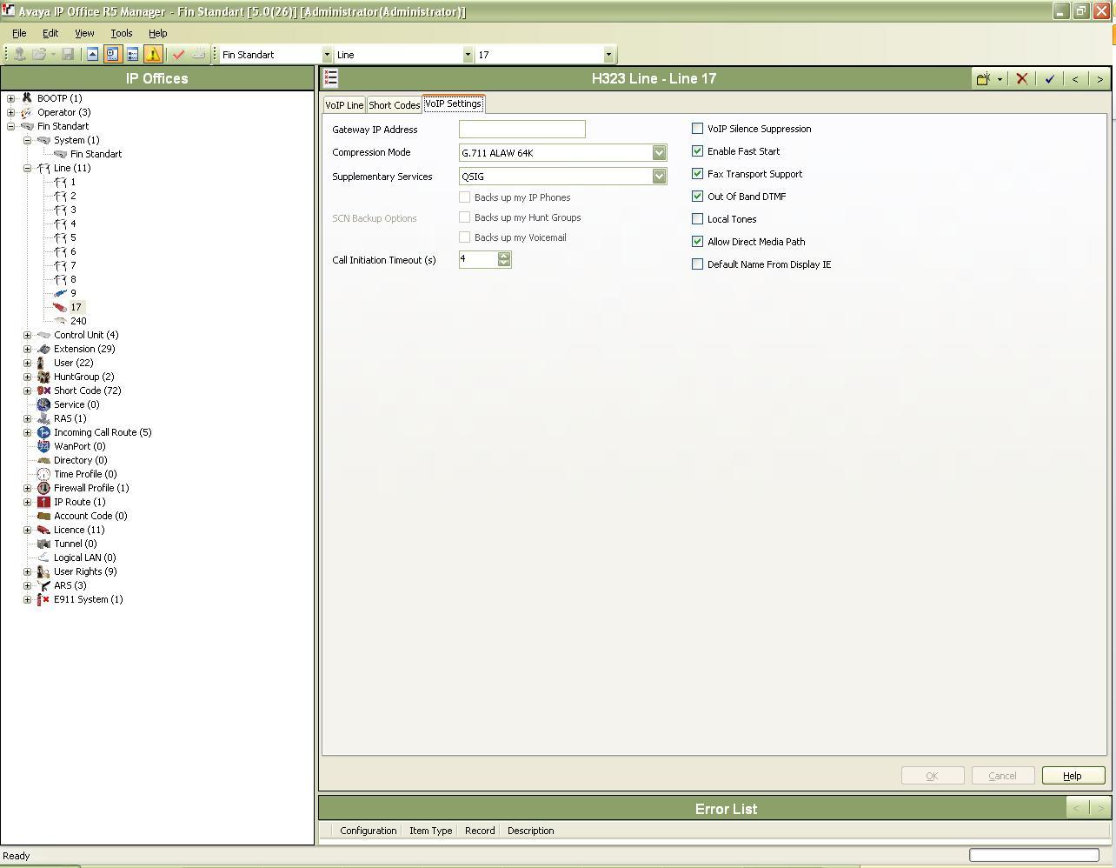Viewport: 1116px width, 868px height.
Task: Open the Compression Mode dropdown
Action: point(659,152)
